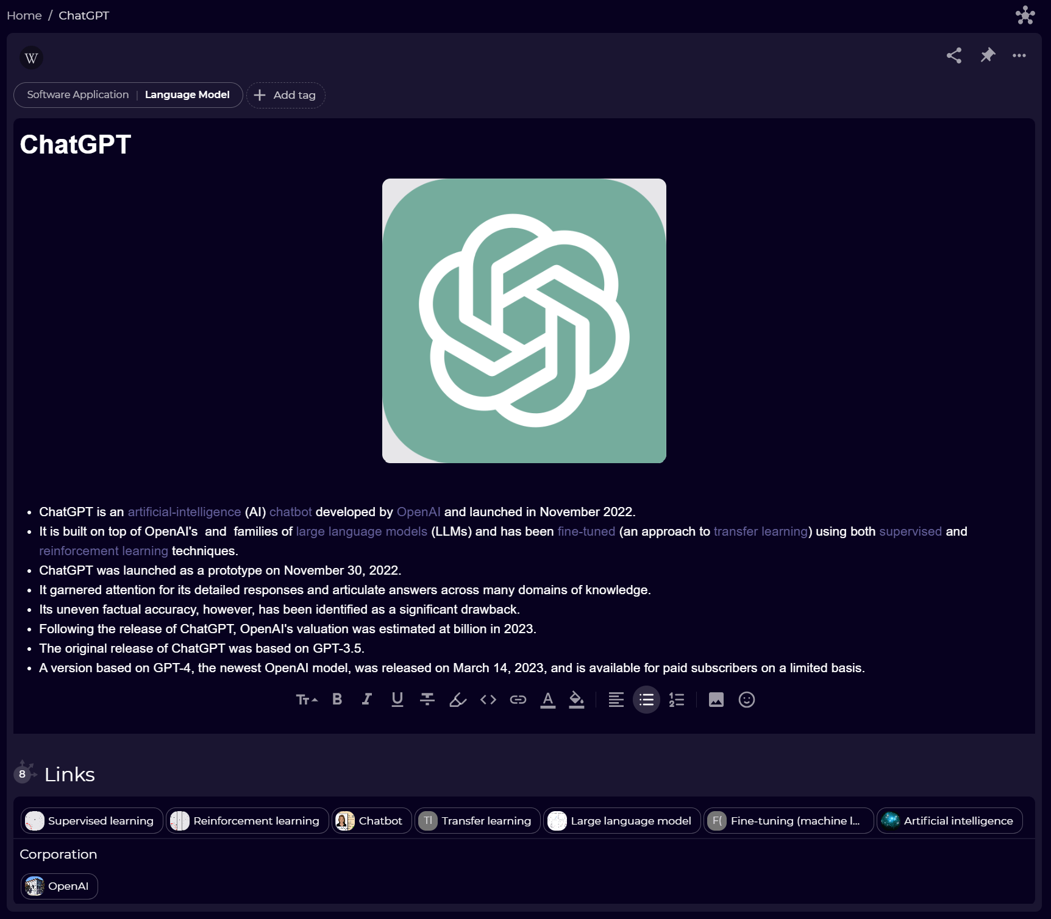Open the more options ellipsis menu

click(1019, 55)
